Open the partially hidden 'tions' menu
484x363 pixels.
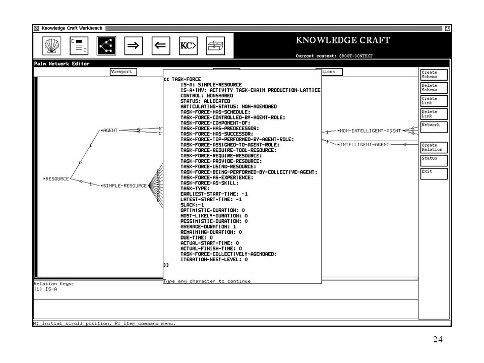tap(332, 72)
